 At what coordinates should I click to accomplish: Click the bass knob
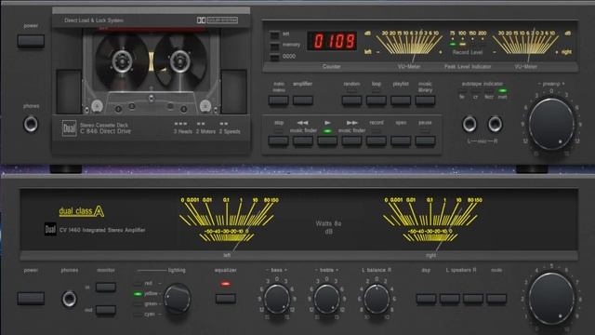click(277, 300)
